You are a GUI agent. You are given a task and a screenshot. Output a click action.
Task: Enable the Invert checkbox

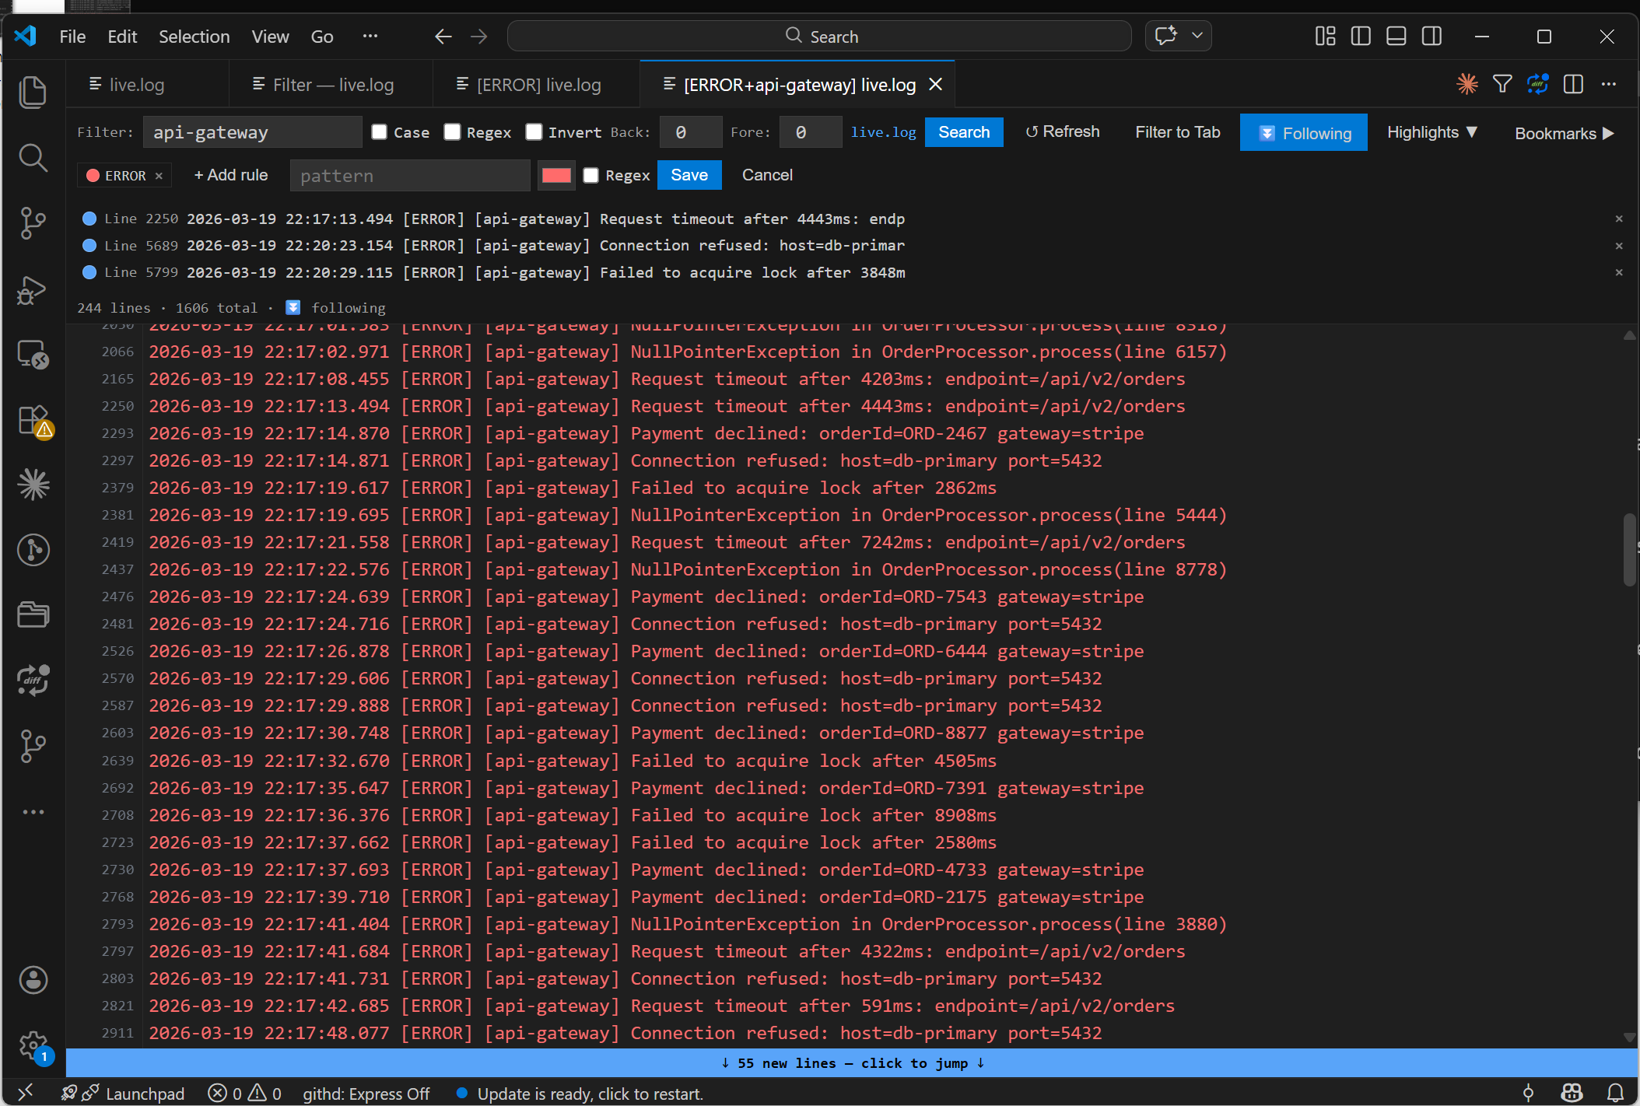point(534,131)
